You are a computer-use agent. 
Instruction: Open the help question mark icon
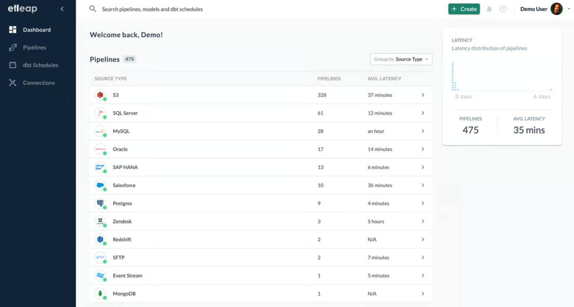[x=503, y=9]
